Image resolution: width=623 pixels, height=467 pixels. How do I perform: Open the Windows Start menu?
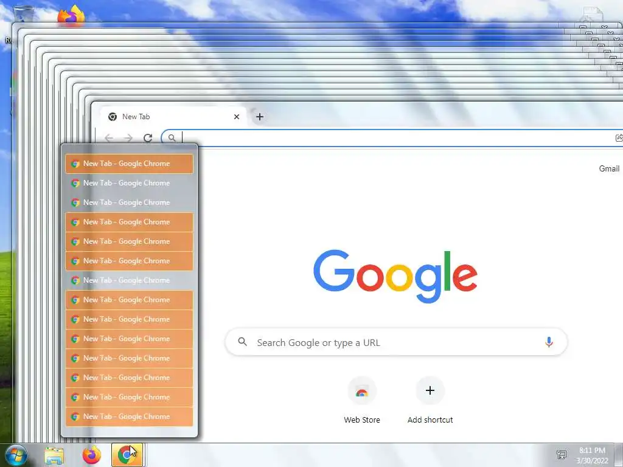tap(16, 455)
